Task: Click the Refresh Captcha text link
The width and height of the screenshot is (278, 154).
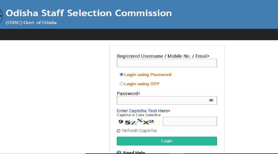Action: pos(139,131)
